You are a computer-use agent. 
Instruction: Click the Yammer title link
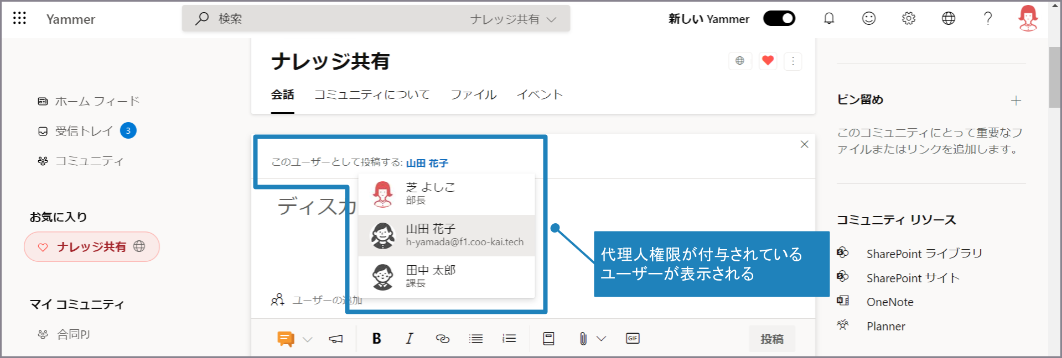71,19
